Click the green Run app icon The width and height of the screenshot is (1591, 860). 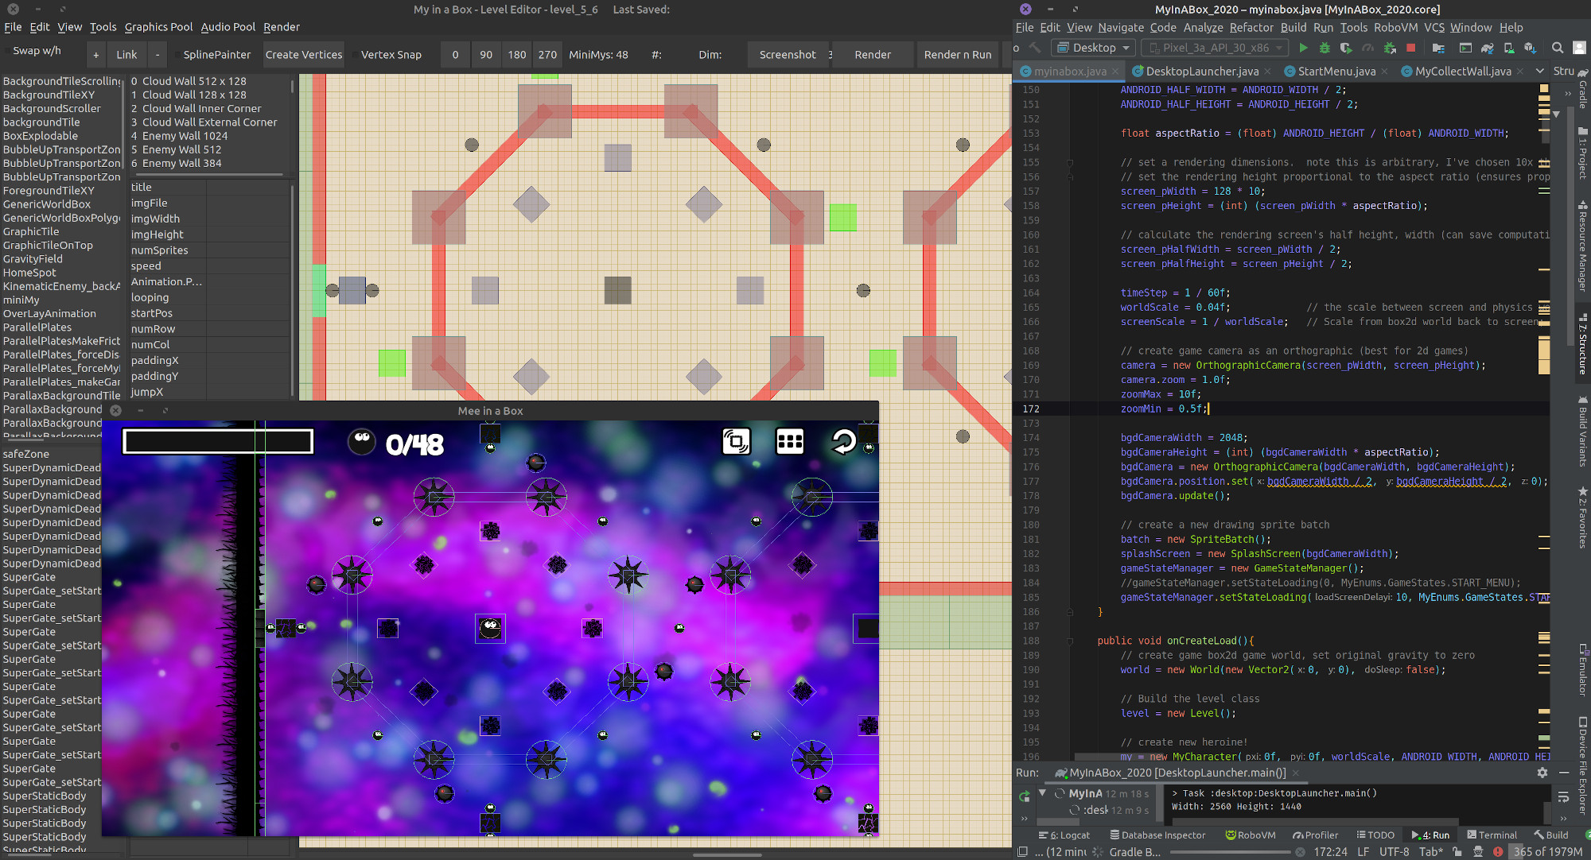click(x=1303, y=48)
